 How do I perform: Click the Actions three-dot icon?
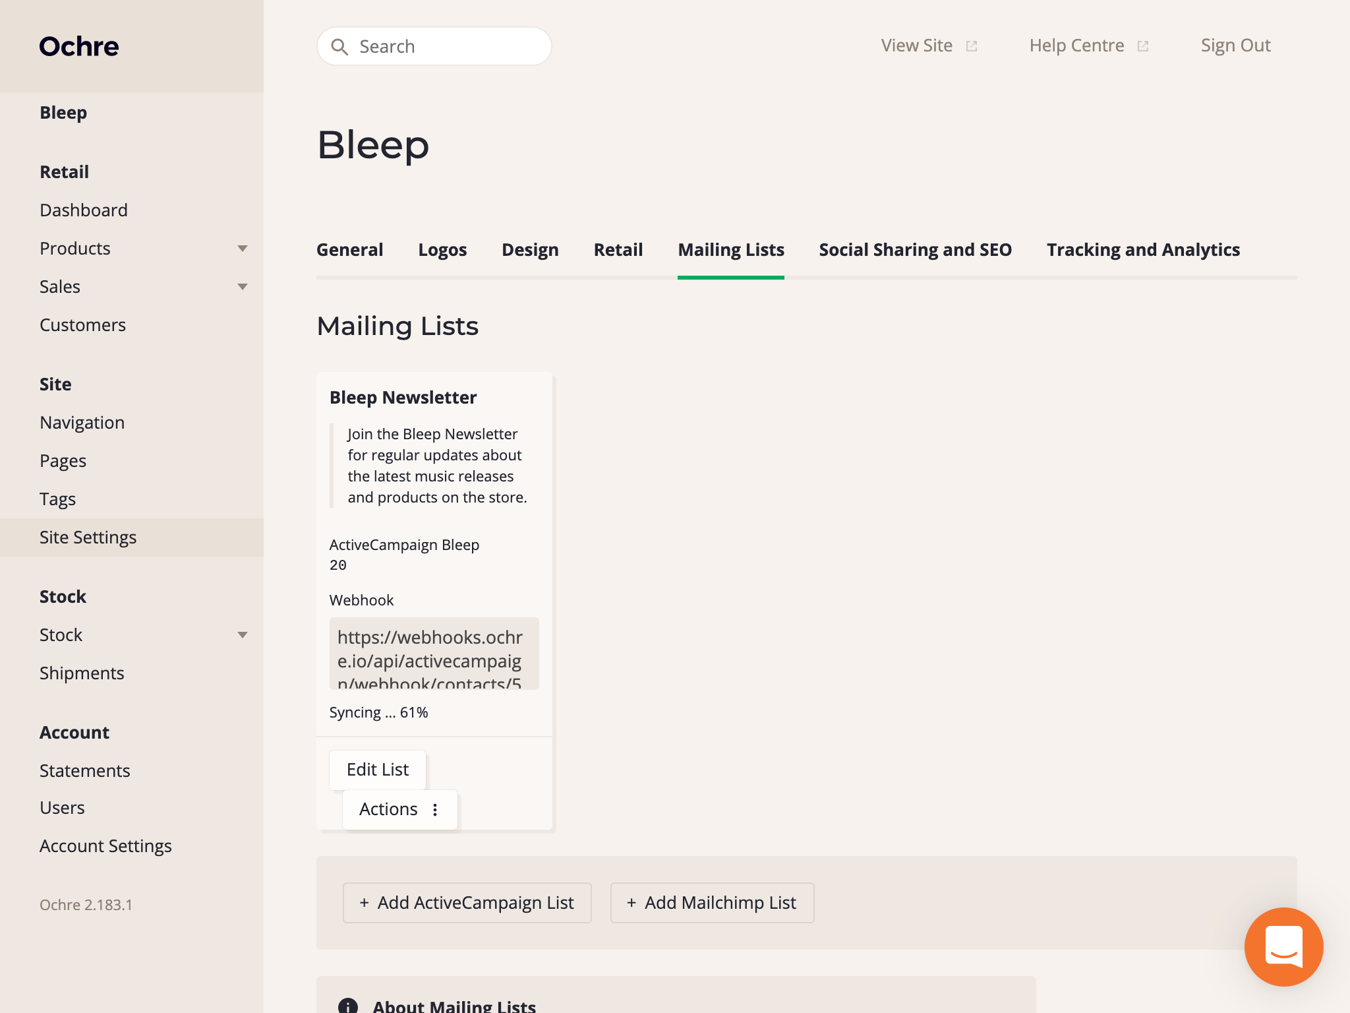coord(435,809)
